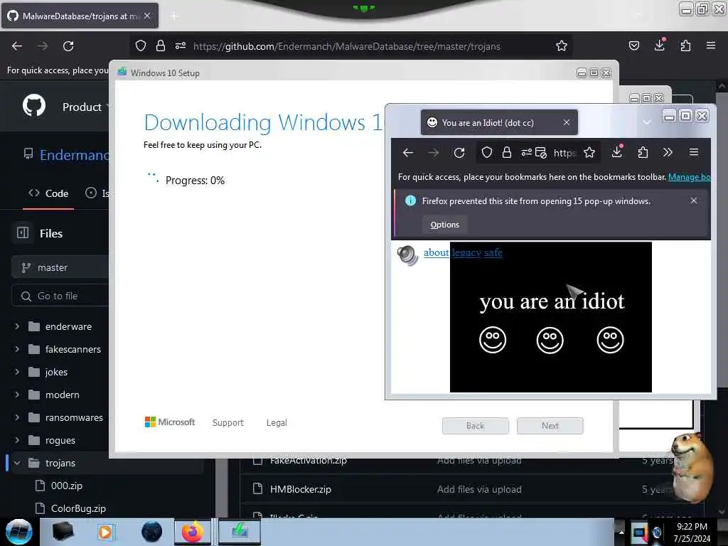This screenshot has width=728, height=546.
Task: Close the You are an Idiot tab
Action: click(x=567, y=122)
